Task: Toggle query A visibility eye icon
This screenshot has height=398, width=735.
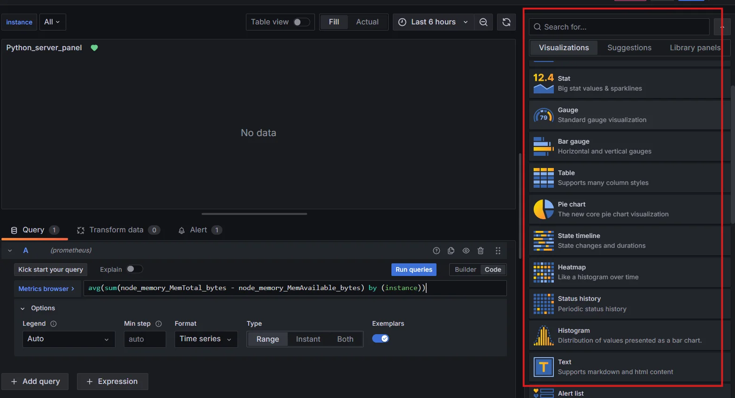Action: pyautogui.click(x=466, y=251)
